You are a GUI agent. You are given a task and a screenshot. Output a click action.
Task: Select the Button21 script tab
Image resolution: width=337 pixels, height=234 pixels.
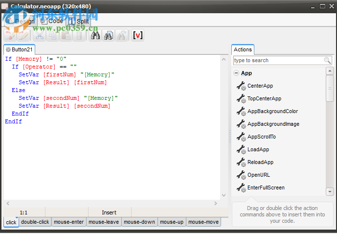click(19, 49)
